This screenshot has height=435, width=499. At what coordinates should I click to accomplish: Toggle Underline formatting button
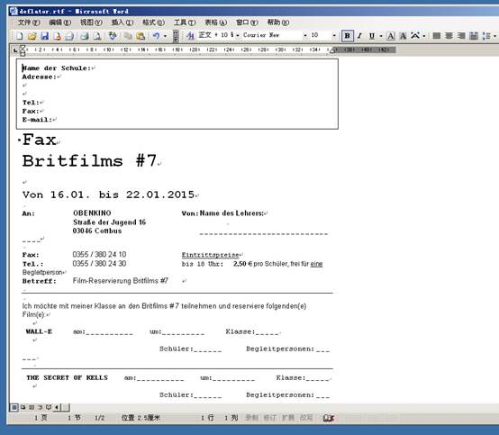tap(372, 36)
